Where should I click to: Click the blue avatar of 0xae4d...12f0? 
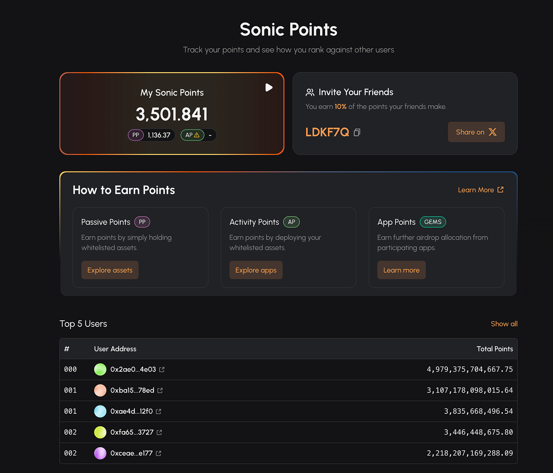(x=100, y=411)
